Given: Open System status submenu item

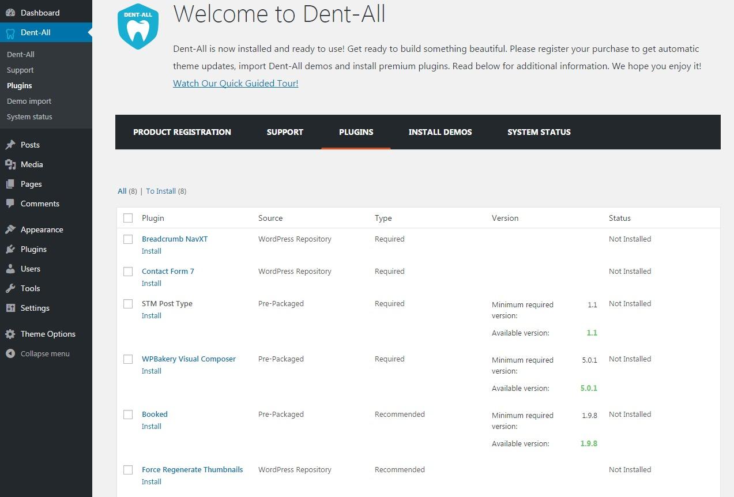Looking at the screenshot, I should (29, 116).
